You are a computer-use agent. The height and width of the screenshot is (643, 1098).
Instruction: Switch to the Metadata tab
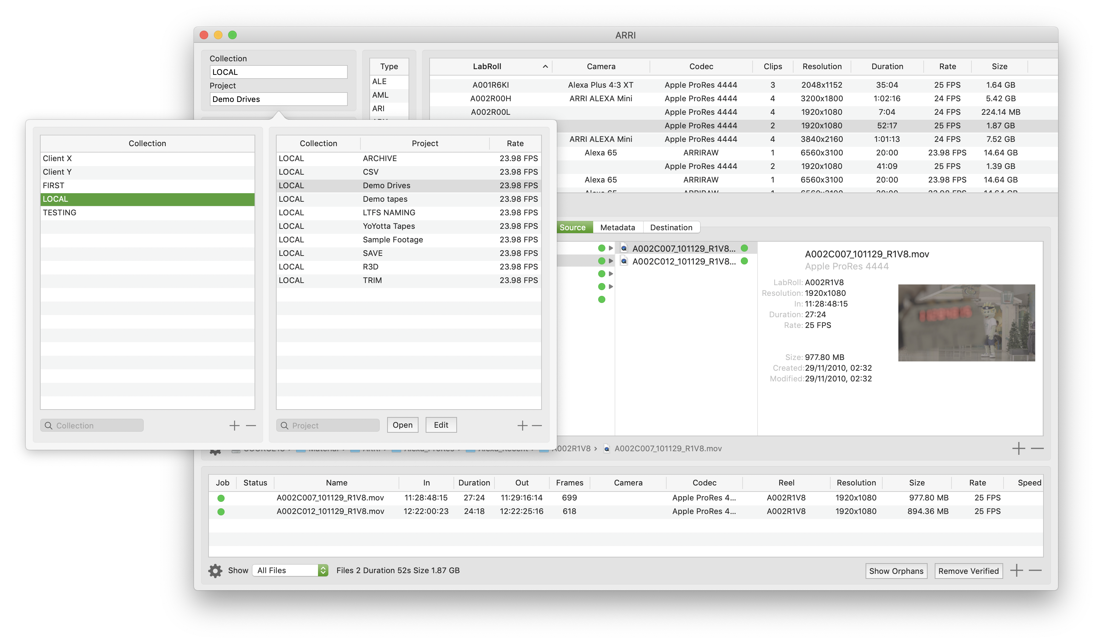[618, 227]
